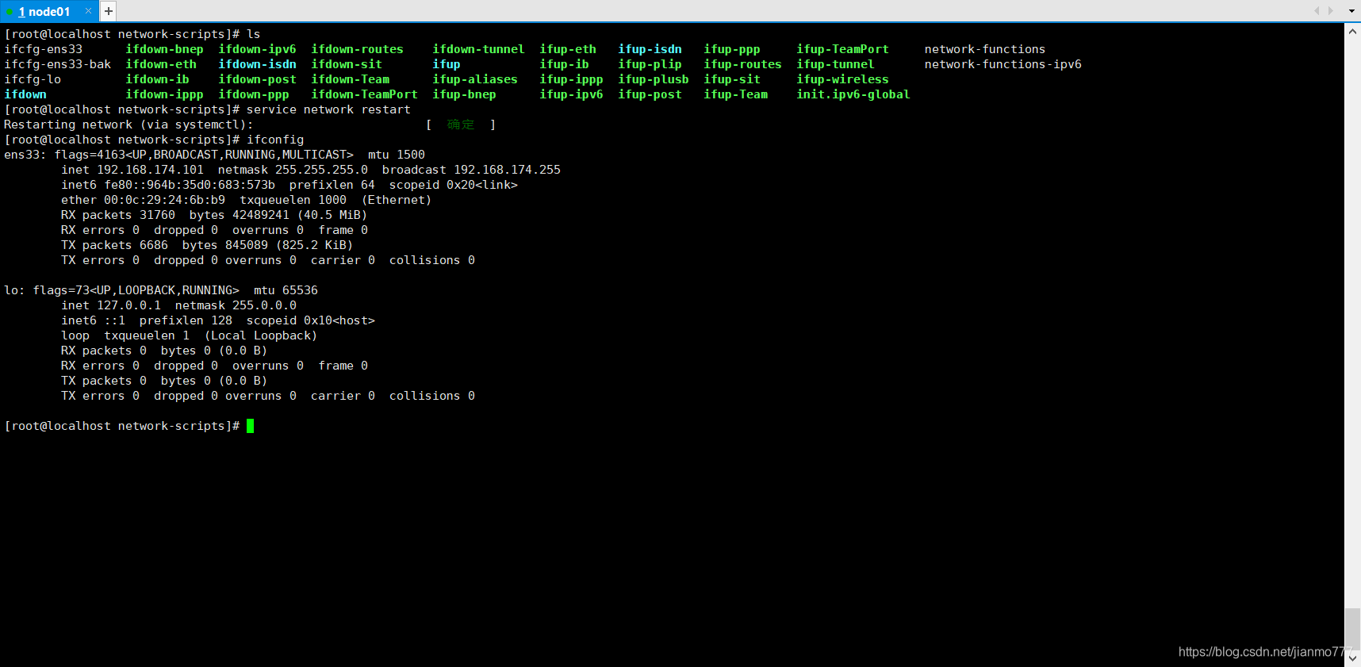Click the init.ipv6-global entry
This screenshot has height=667, width=1361.
point(853,94)
